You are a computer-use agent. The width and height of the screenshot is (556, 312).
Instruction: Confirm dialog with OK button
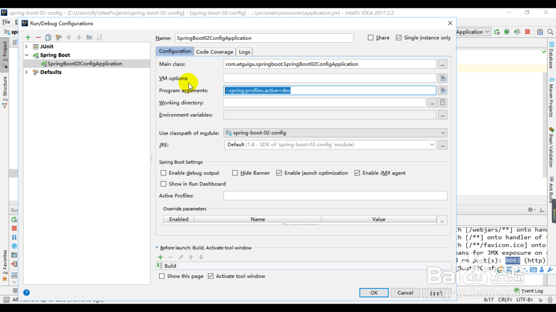[x=374, y=293]
